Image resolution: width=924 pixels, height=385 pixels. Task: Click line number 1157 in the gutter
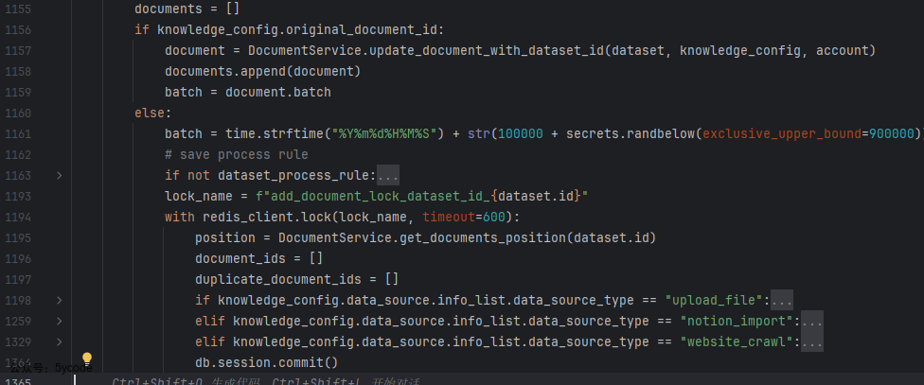point(17,50)
